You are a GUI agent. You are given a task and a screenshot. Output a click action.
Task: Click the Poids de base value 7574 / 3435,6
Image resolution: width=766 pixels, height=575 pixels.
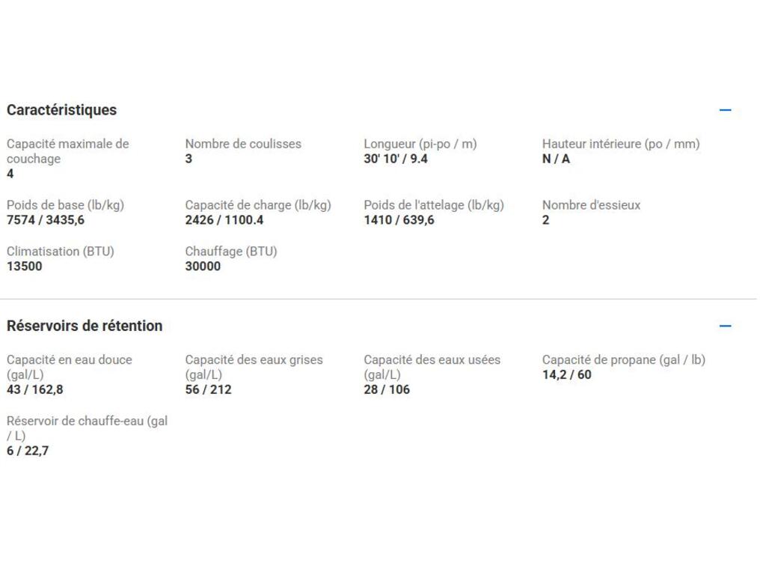pyautogui.click(x=46, y=220)
